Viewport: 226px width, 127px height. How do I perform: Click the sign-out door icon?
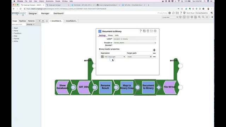185,13
